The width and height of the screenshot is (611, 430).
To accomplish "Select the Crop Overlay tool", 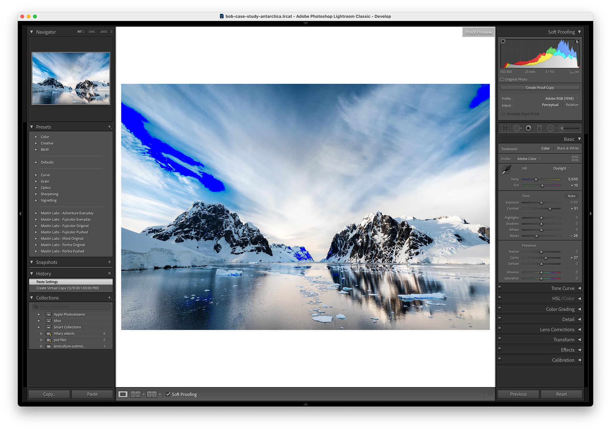I will 505,128.
